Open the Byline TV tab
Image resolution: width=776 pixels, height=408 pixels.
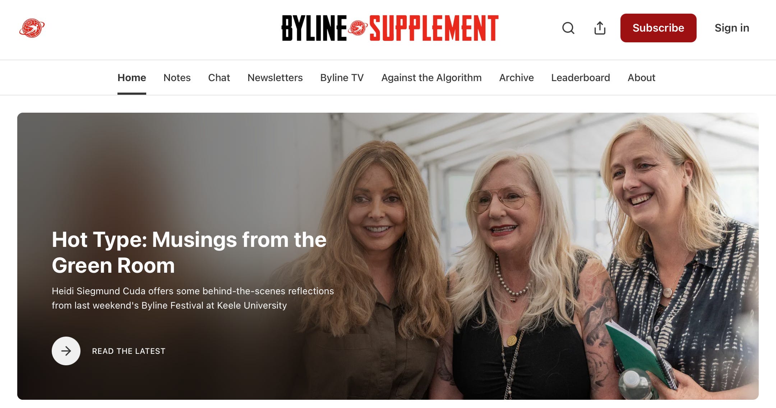click(x=342, y=78)
